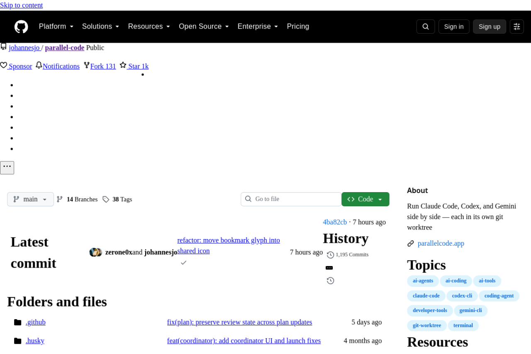The width and height of the screenshot is (531, 354).
Task: Click the Skip to content link
Action: pos(21,5)
